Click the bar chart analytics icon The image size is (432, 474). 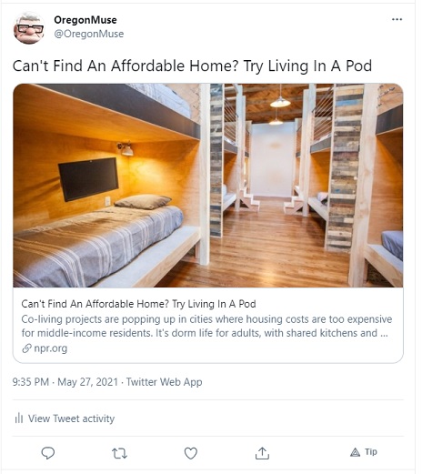(x=19, y=419)
